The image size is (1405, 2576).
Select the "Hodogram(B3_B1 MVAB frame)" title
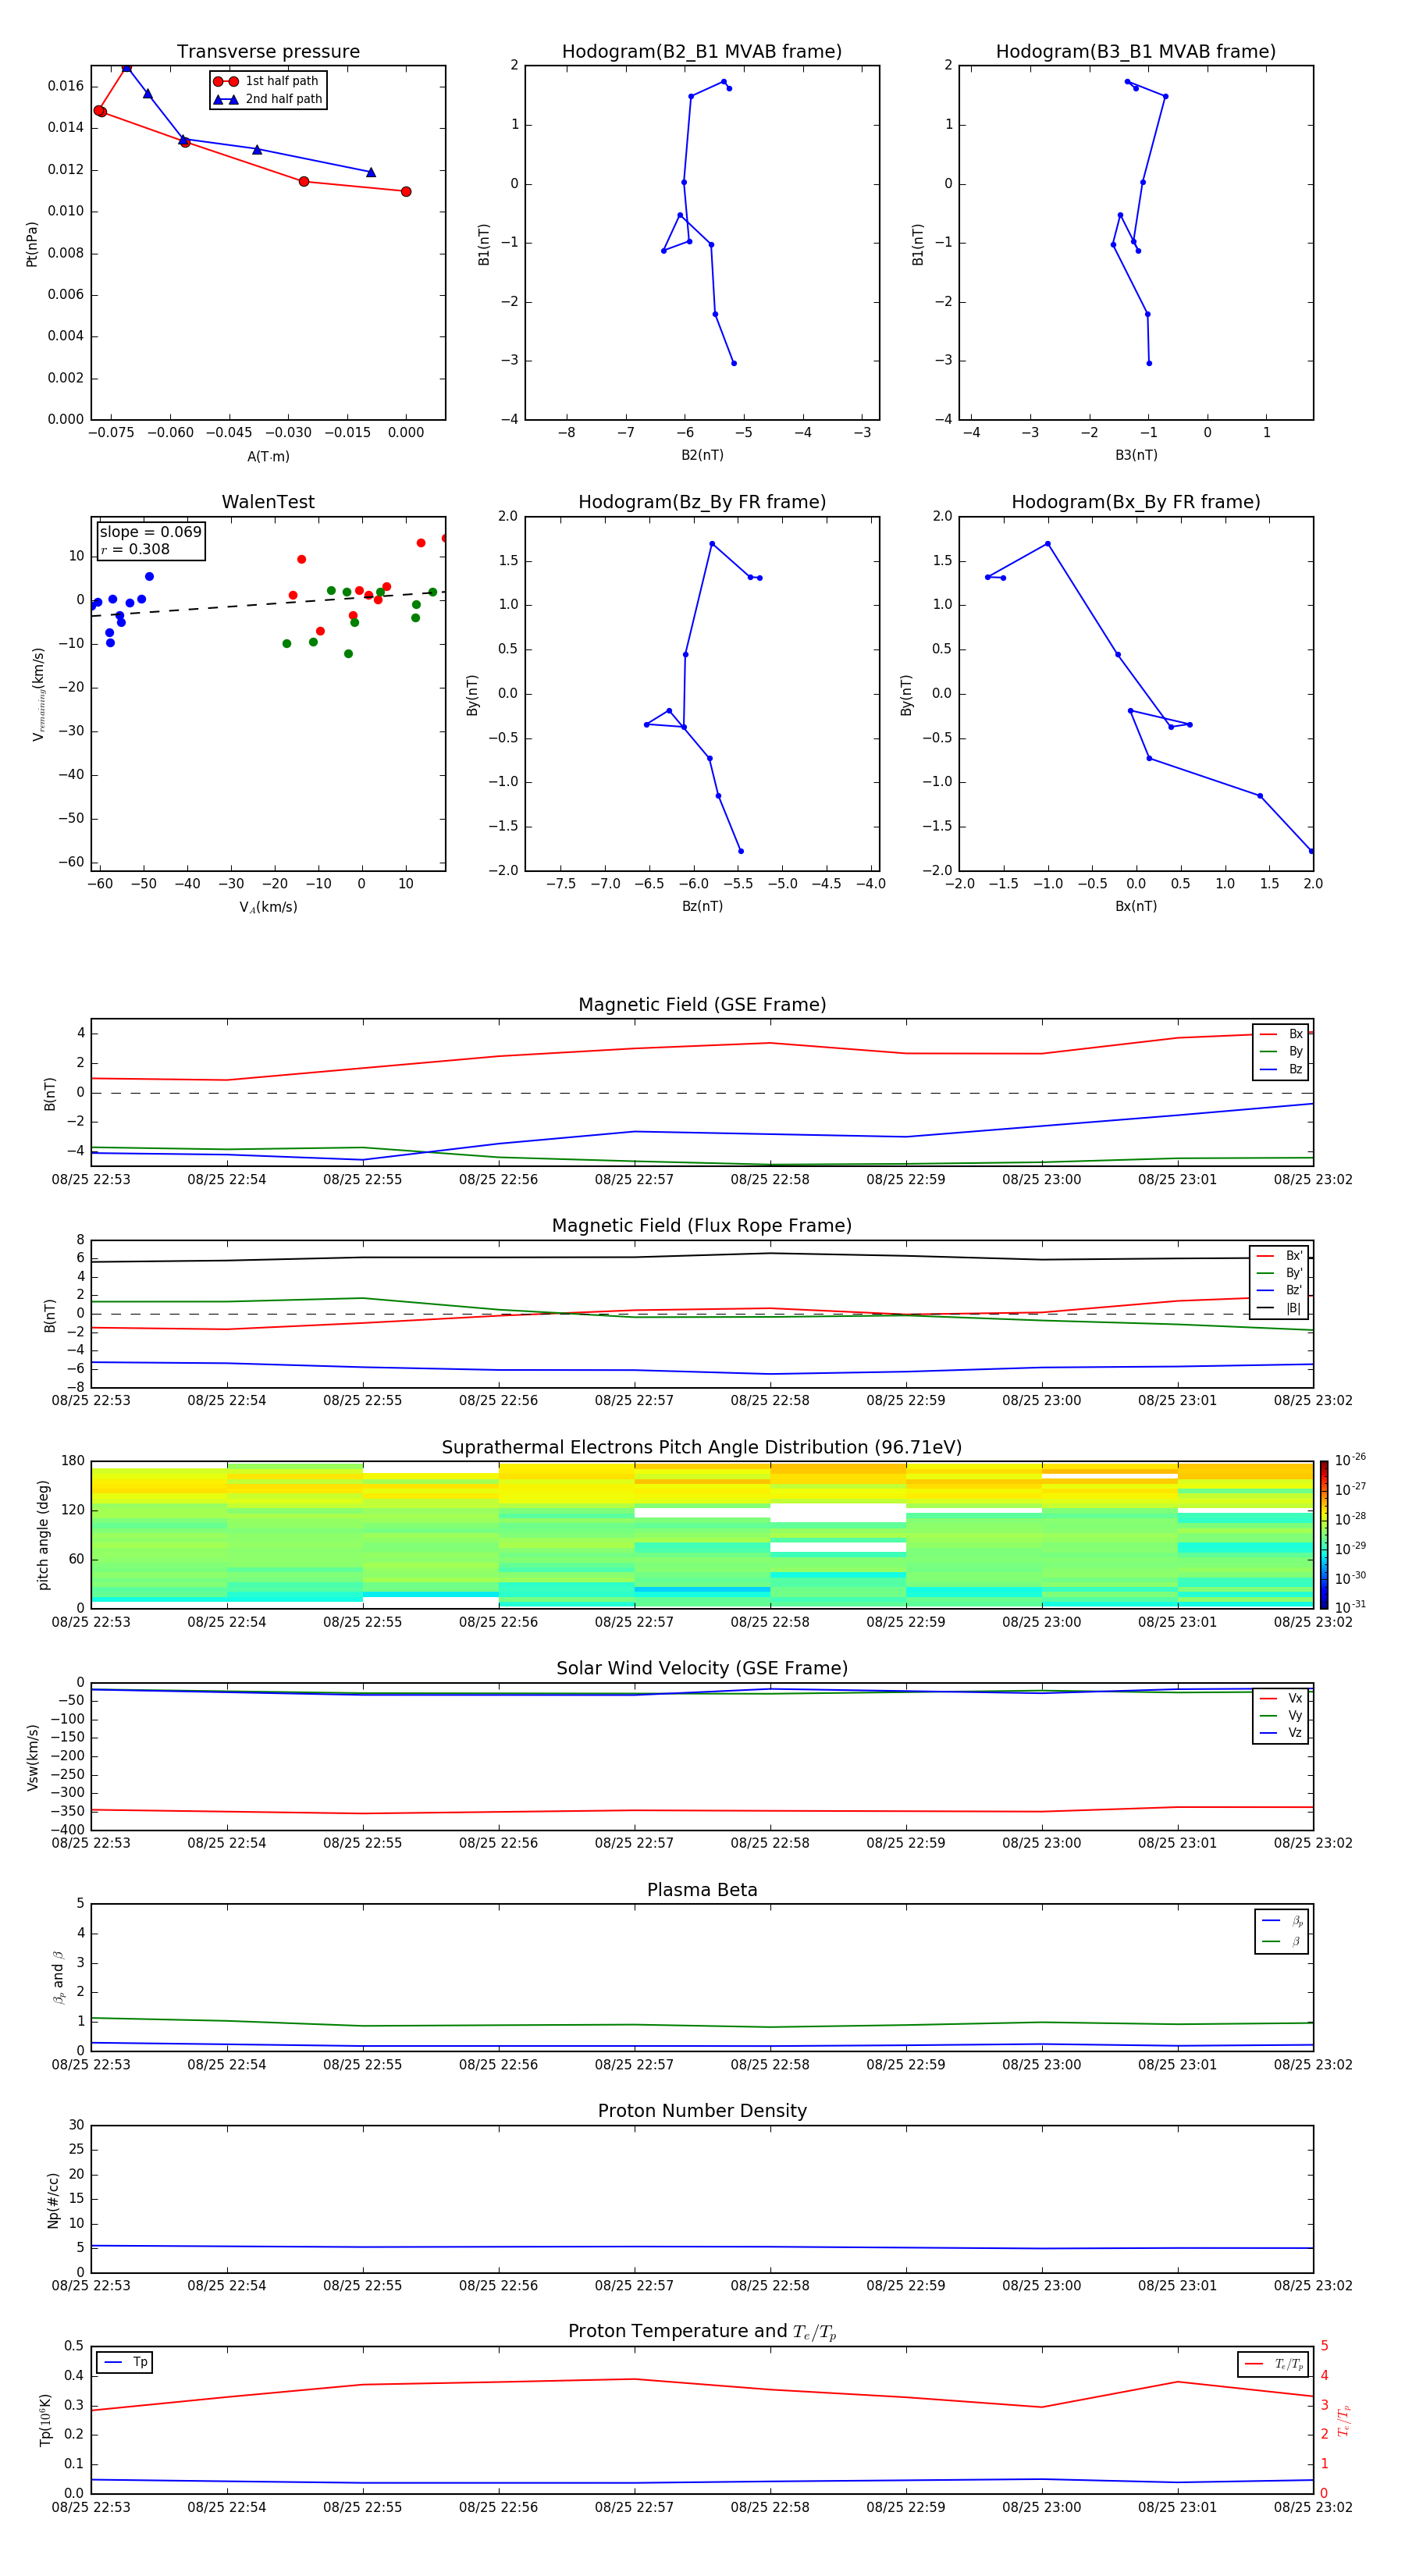[x=1136, y=51]
